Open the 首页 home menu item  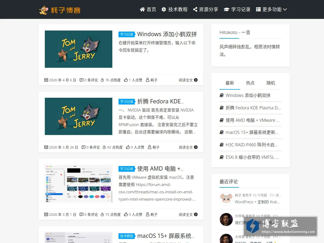148,9
